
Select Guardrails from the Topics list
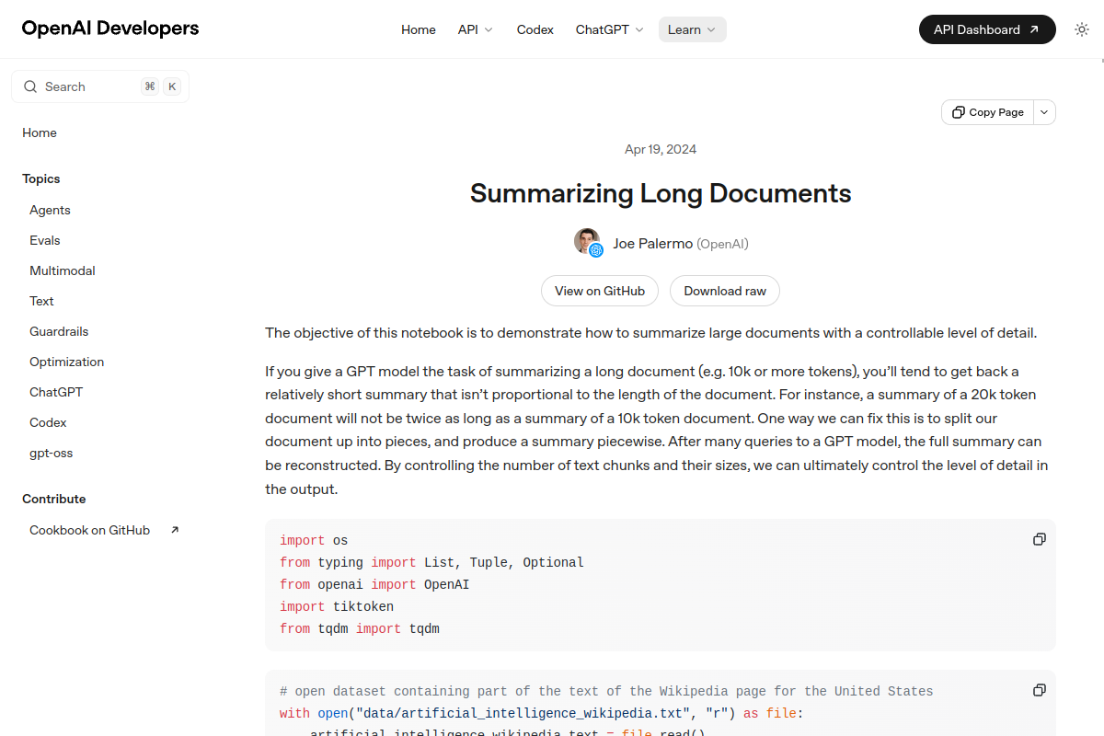pyautogui.click(x=59, y=330)
